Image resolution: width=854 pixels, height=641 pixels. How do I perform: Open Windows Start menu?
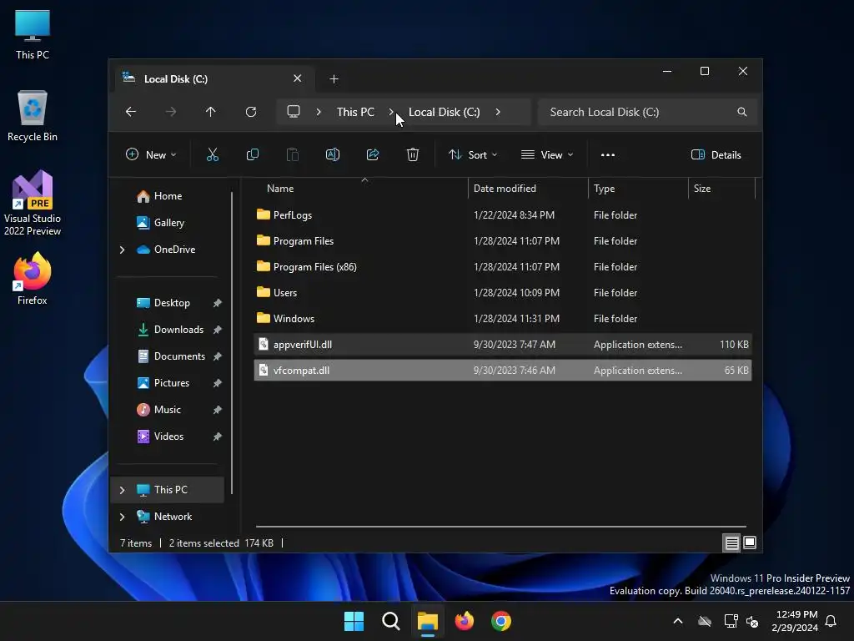[x=354, y=621]
